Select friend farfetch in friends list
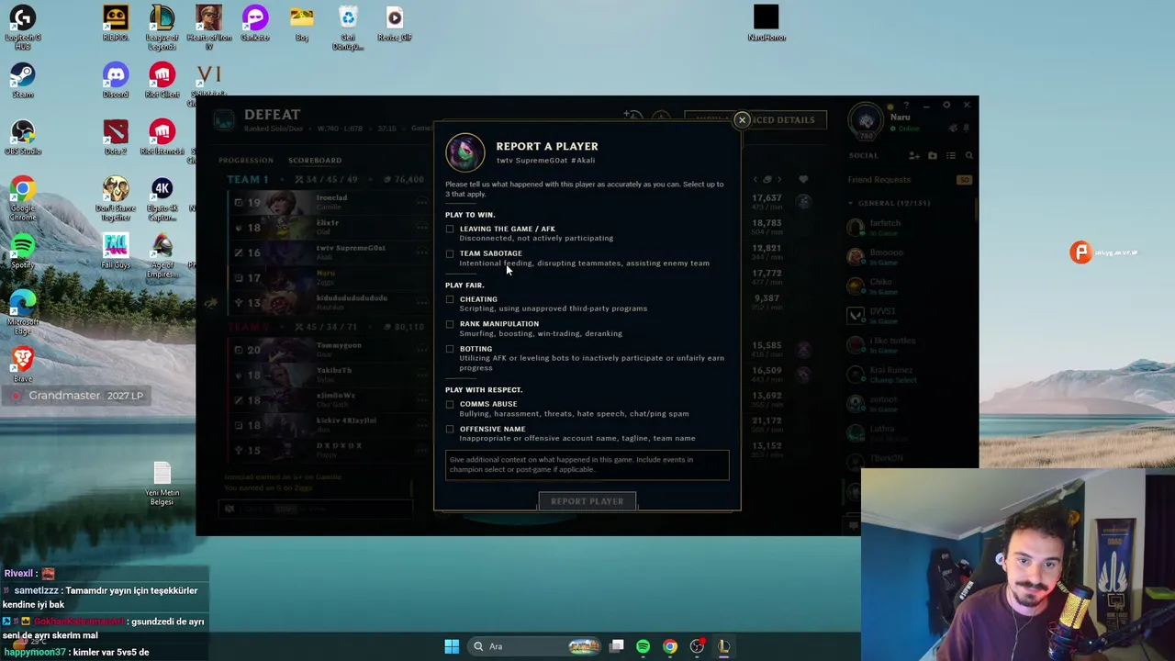 [909, 227]
